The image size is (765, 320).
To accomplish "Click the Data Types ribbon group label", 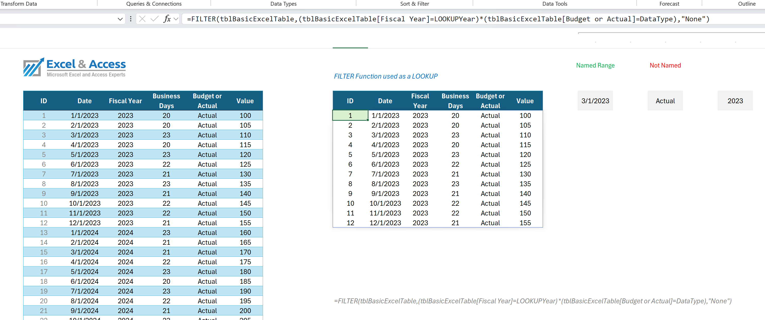I will tap(283, 4).
